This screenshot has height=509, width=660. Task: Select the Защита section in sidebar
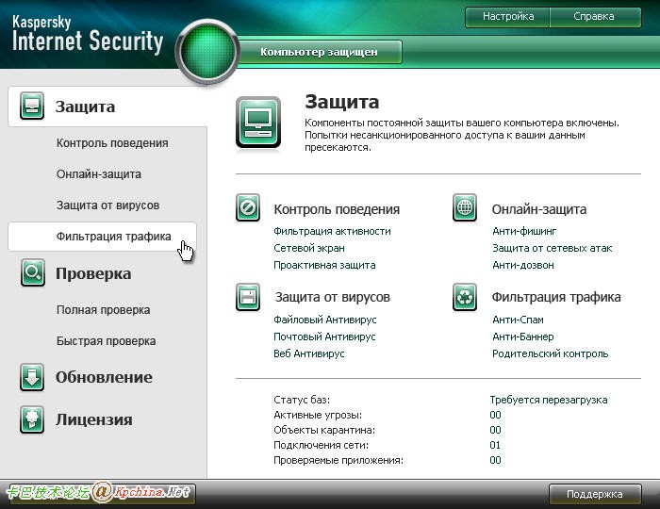(107, 107)
